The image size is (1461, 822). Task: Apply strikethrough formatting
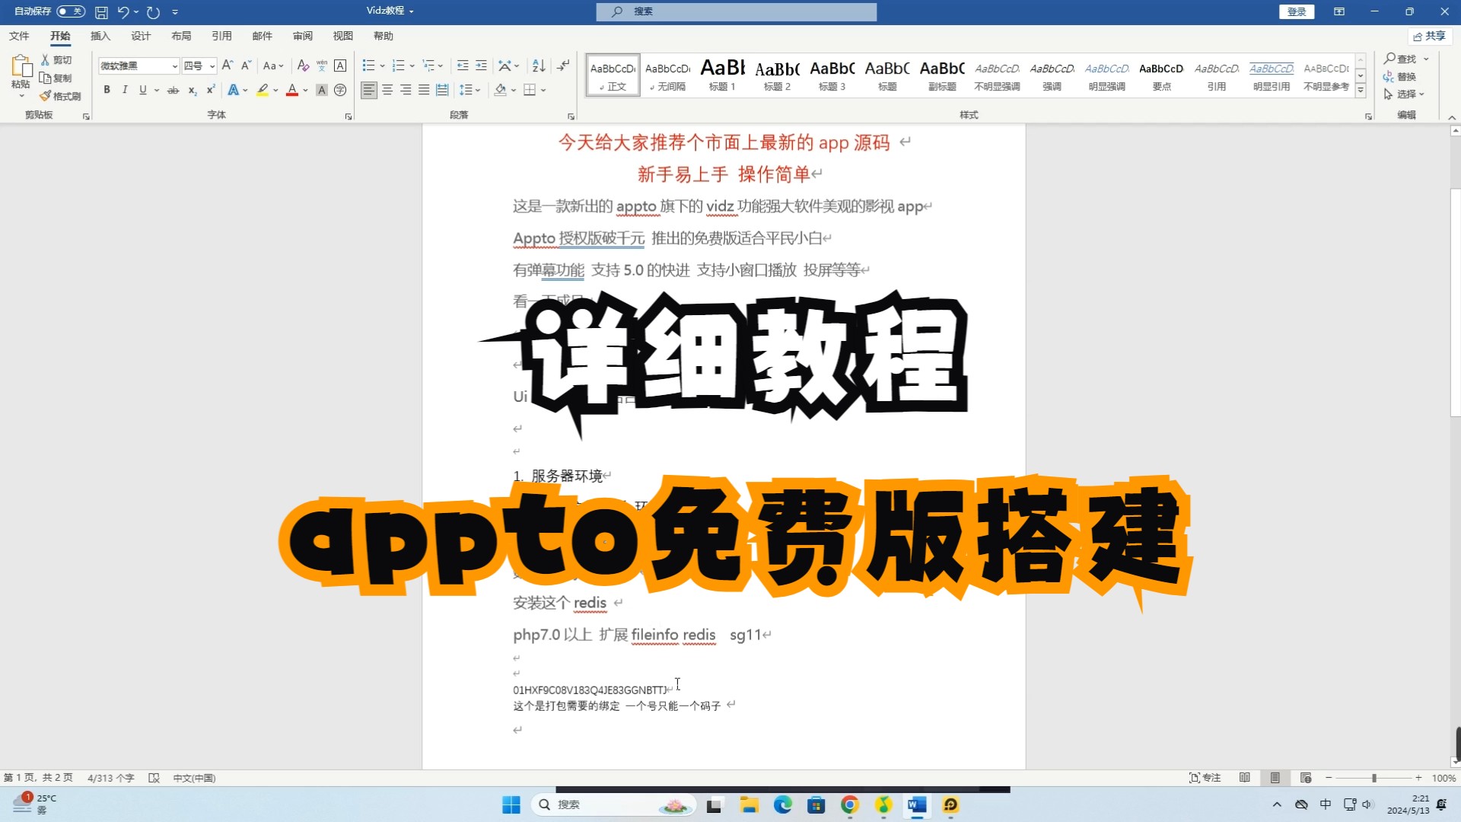click(x=173, y=90)
